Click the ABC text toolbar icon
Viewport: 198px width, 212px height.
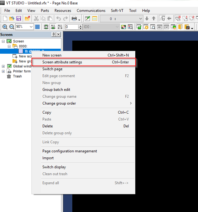coord(160,27)
